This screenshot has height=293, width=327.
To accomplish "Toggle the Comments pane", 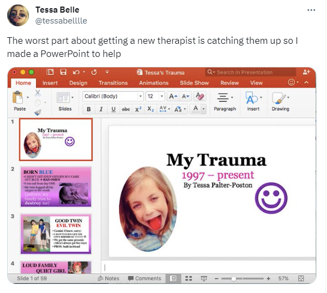I will coord(144,278).
